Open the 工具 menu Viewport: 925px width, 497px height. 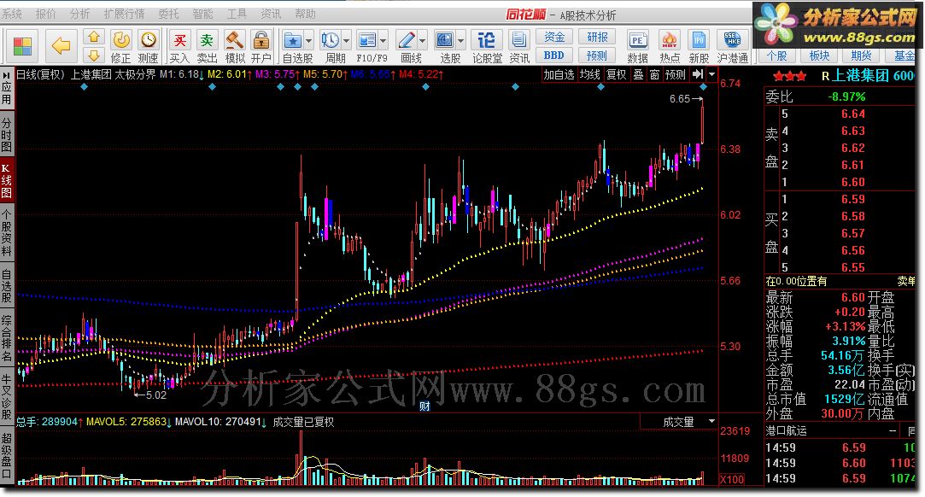click(x=237, y=14)
